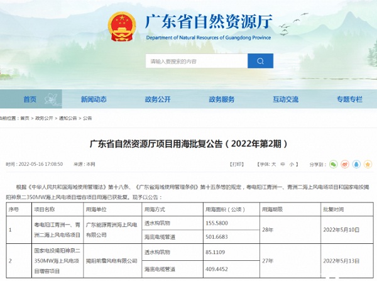
Task: Click table header 用海方式
Action: click(x=155, y=209)
